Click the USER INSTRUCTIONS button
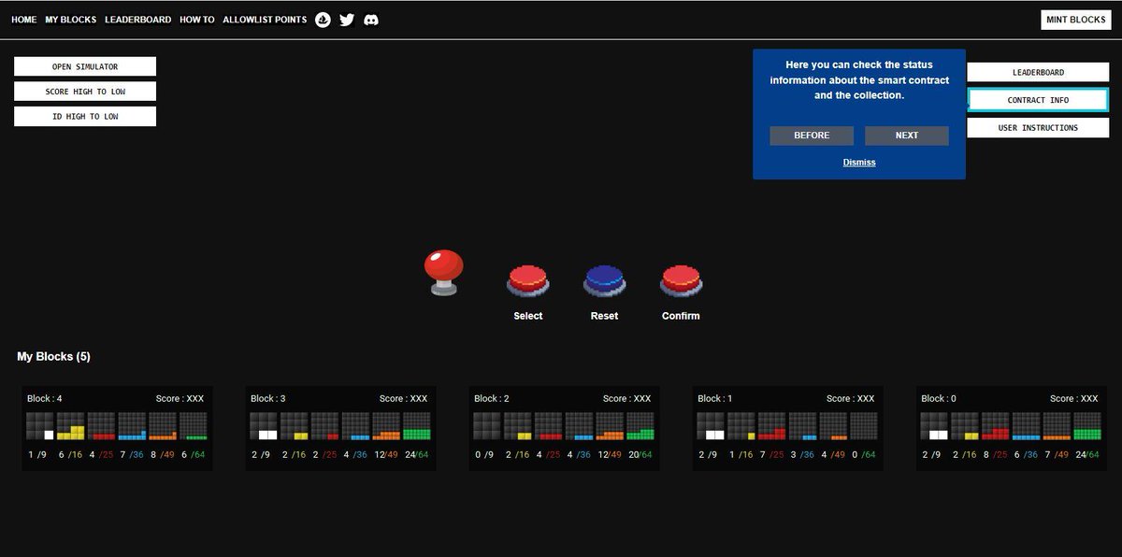The height and width of the screenshot is (557, 1122). (1039, 128)
